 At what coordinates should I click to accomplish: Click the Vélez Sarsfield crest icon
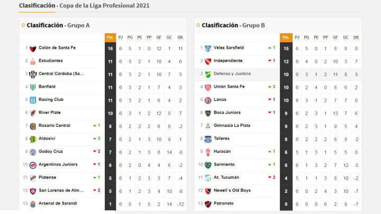[x=208, y=48]
